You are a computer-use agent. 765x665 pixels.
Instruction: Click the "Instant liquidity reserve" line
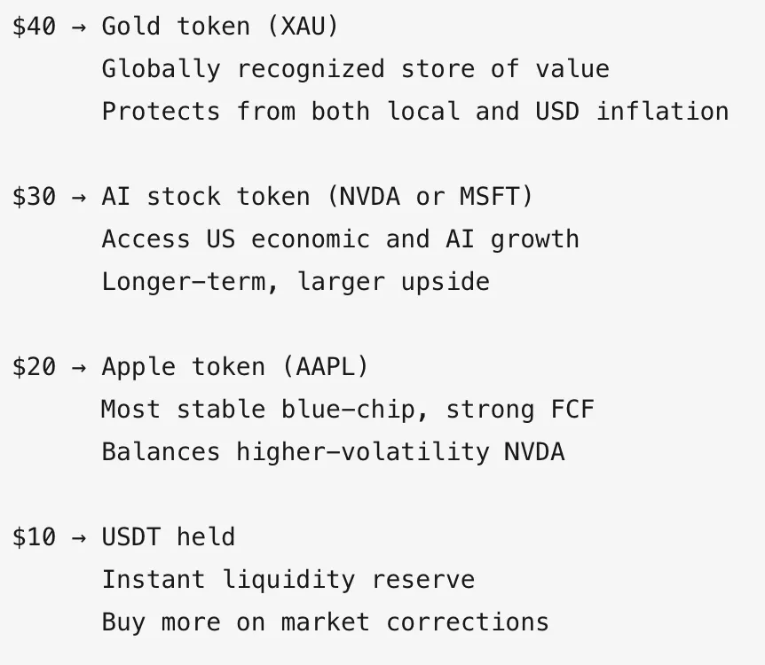pyautogui.click(x=288, y=580)
